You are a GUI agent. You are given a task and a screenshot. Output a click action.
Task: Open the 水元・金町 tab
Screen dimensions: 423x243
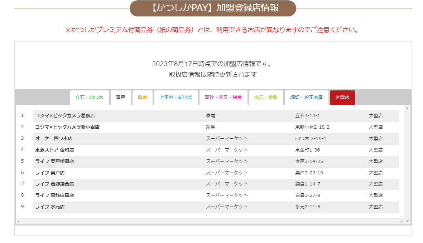tap(266, 97)
